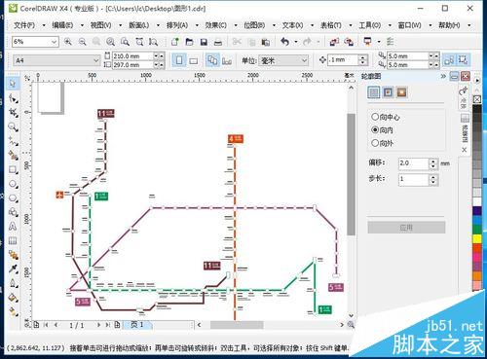Select the Rectangle tool
487x359 pixels.
[13, 169]
